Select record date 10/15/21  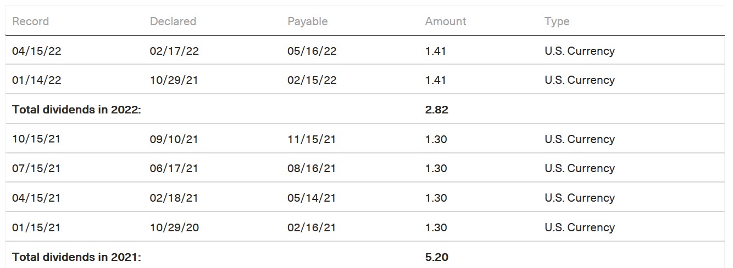point(36,139)
